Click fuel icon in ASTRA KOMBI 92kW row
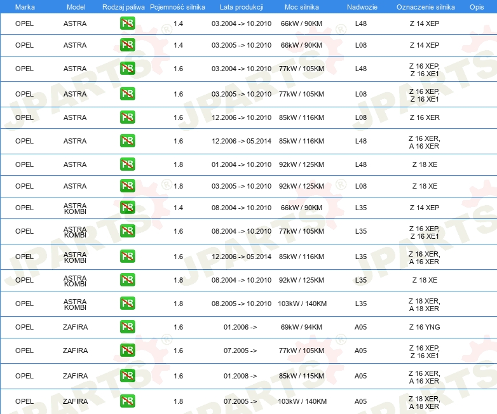This screenshot has height=414, width=497. click(x=127, y=279)
